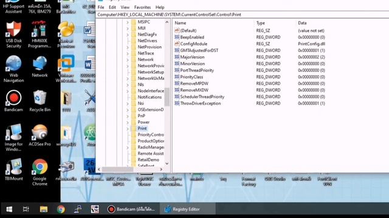This screenshot has width=389, height=218.
Task: Open the View menu
Action: [125, 7]
